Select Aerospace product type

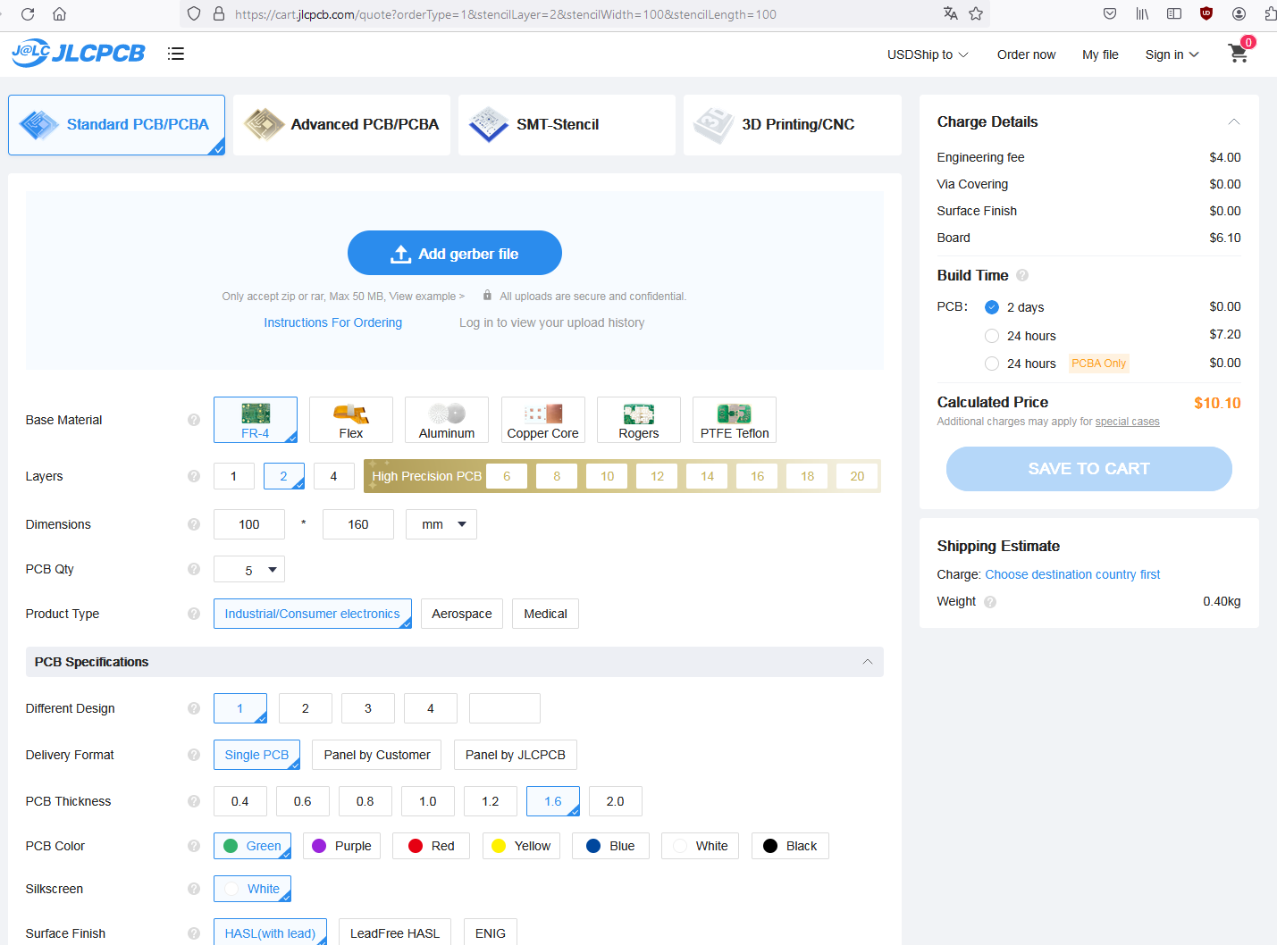pyautogui.click(x=462, y=614)
